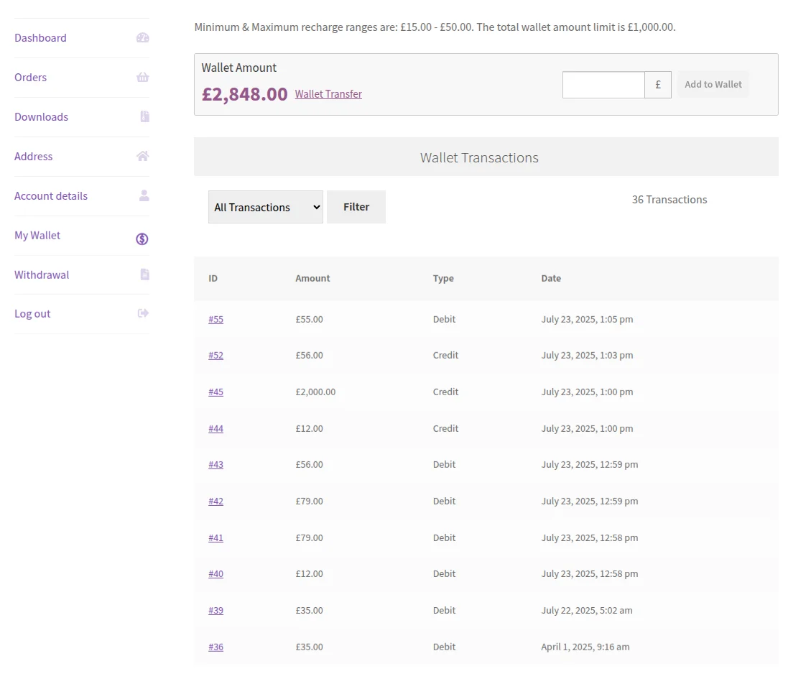Click the Add to Wallet button

713,84
